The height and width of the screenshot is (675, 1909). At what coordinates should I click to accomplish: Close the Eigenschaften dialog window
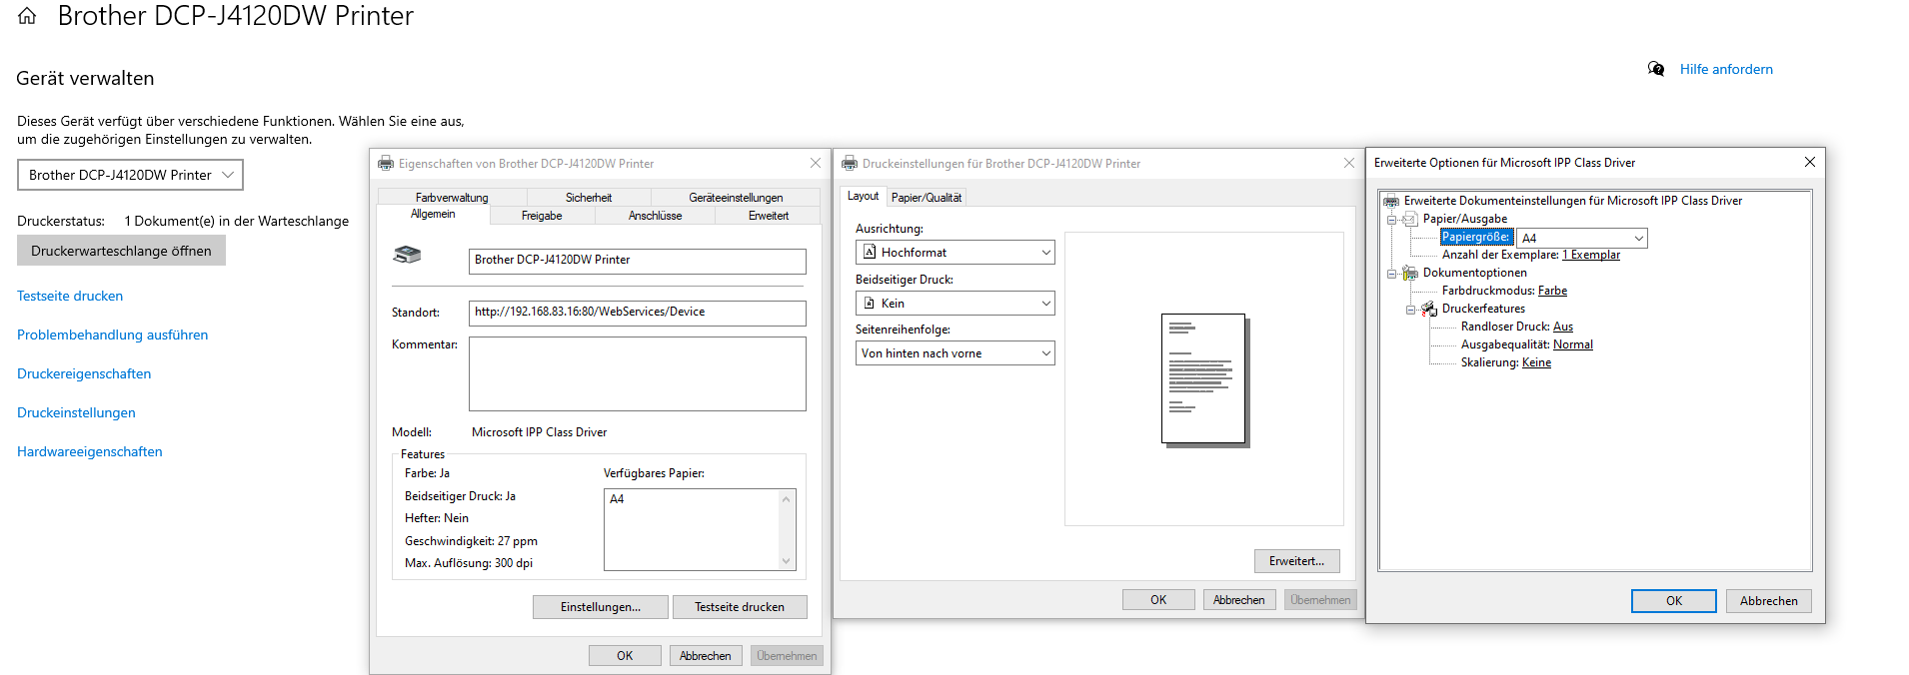[815, 163]
